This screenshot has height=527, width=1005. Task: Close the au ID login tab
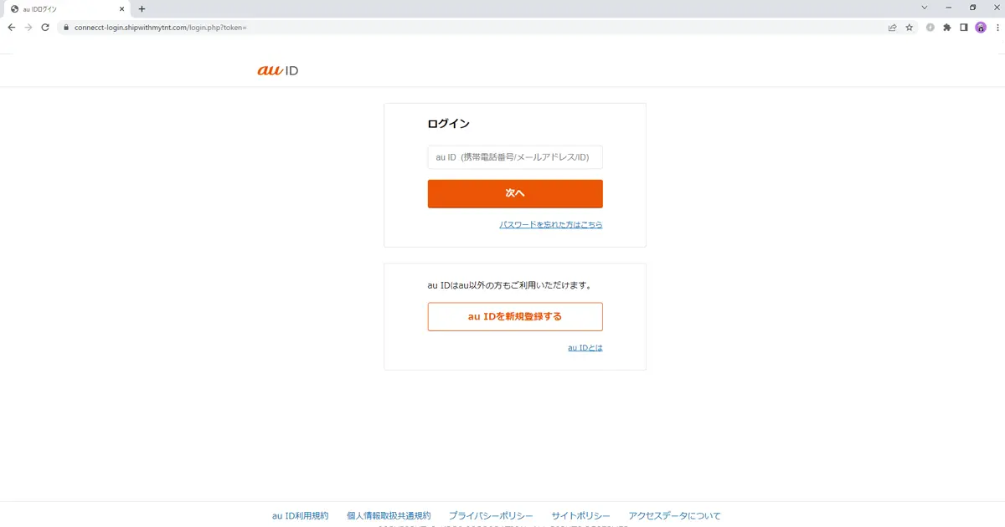(x=122, y=8)
